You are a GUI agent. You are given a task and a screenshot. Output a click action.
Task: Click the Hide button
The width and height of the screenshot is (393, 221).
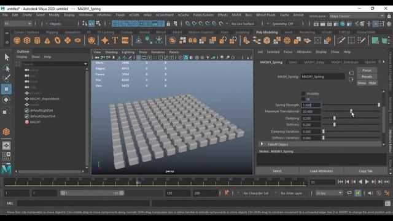coord(372,83)
